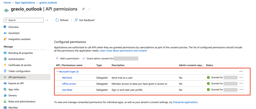Click Home breadcrumb link
Viewport: 256px width, 109px height.
click(7, 2)
